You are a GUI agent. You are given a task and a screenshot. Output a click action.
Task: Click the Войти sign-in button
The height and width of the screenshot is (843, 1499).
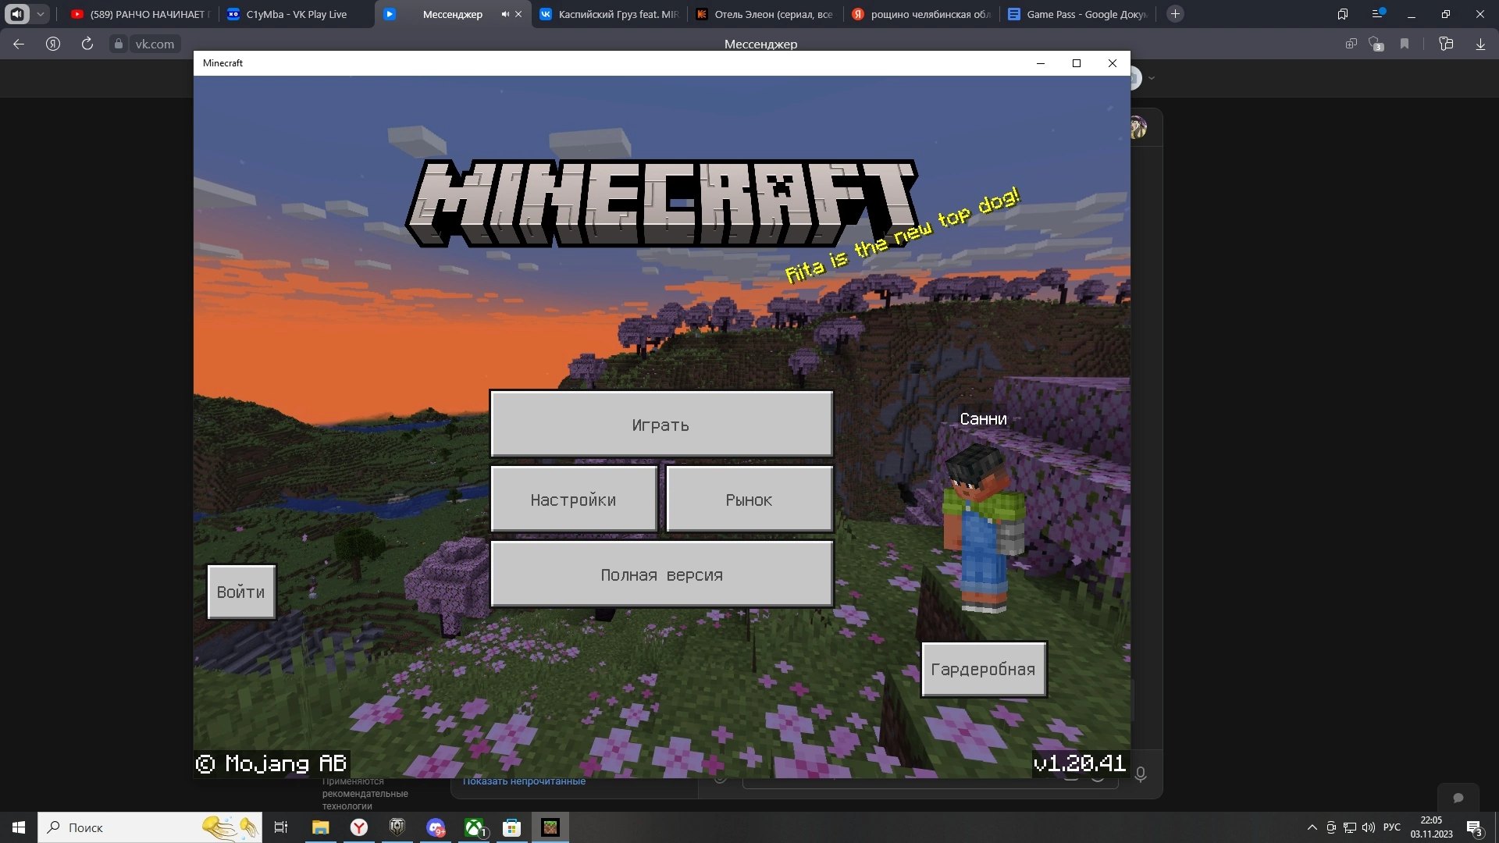[241, 592]
